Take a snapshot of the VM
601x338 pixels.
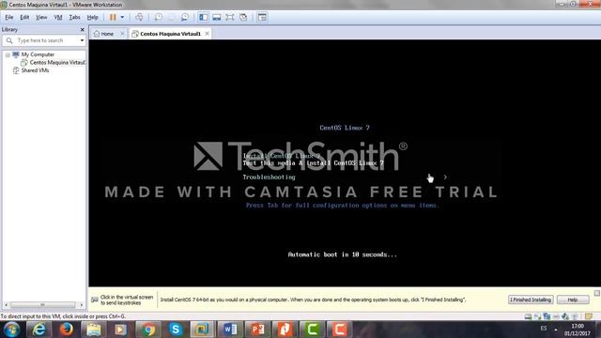click(x=158, y=17)
